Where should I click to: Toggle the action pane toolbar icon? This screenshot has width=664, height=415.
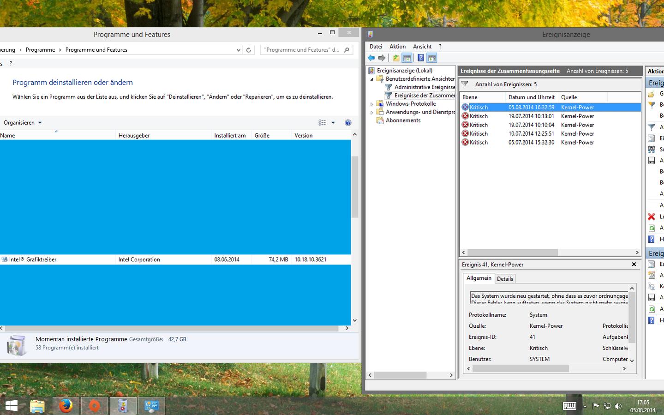click(432, 58)
